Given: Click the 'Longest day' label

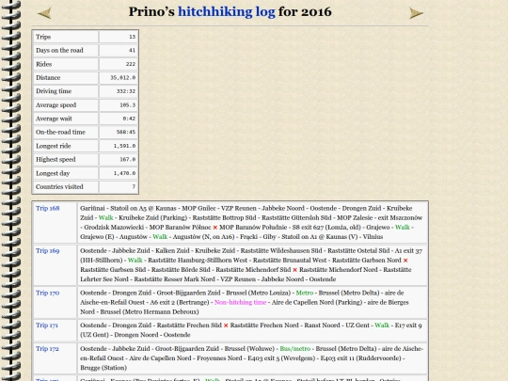Looking at the screenshot, I should (x=53, y=173).
